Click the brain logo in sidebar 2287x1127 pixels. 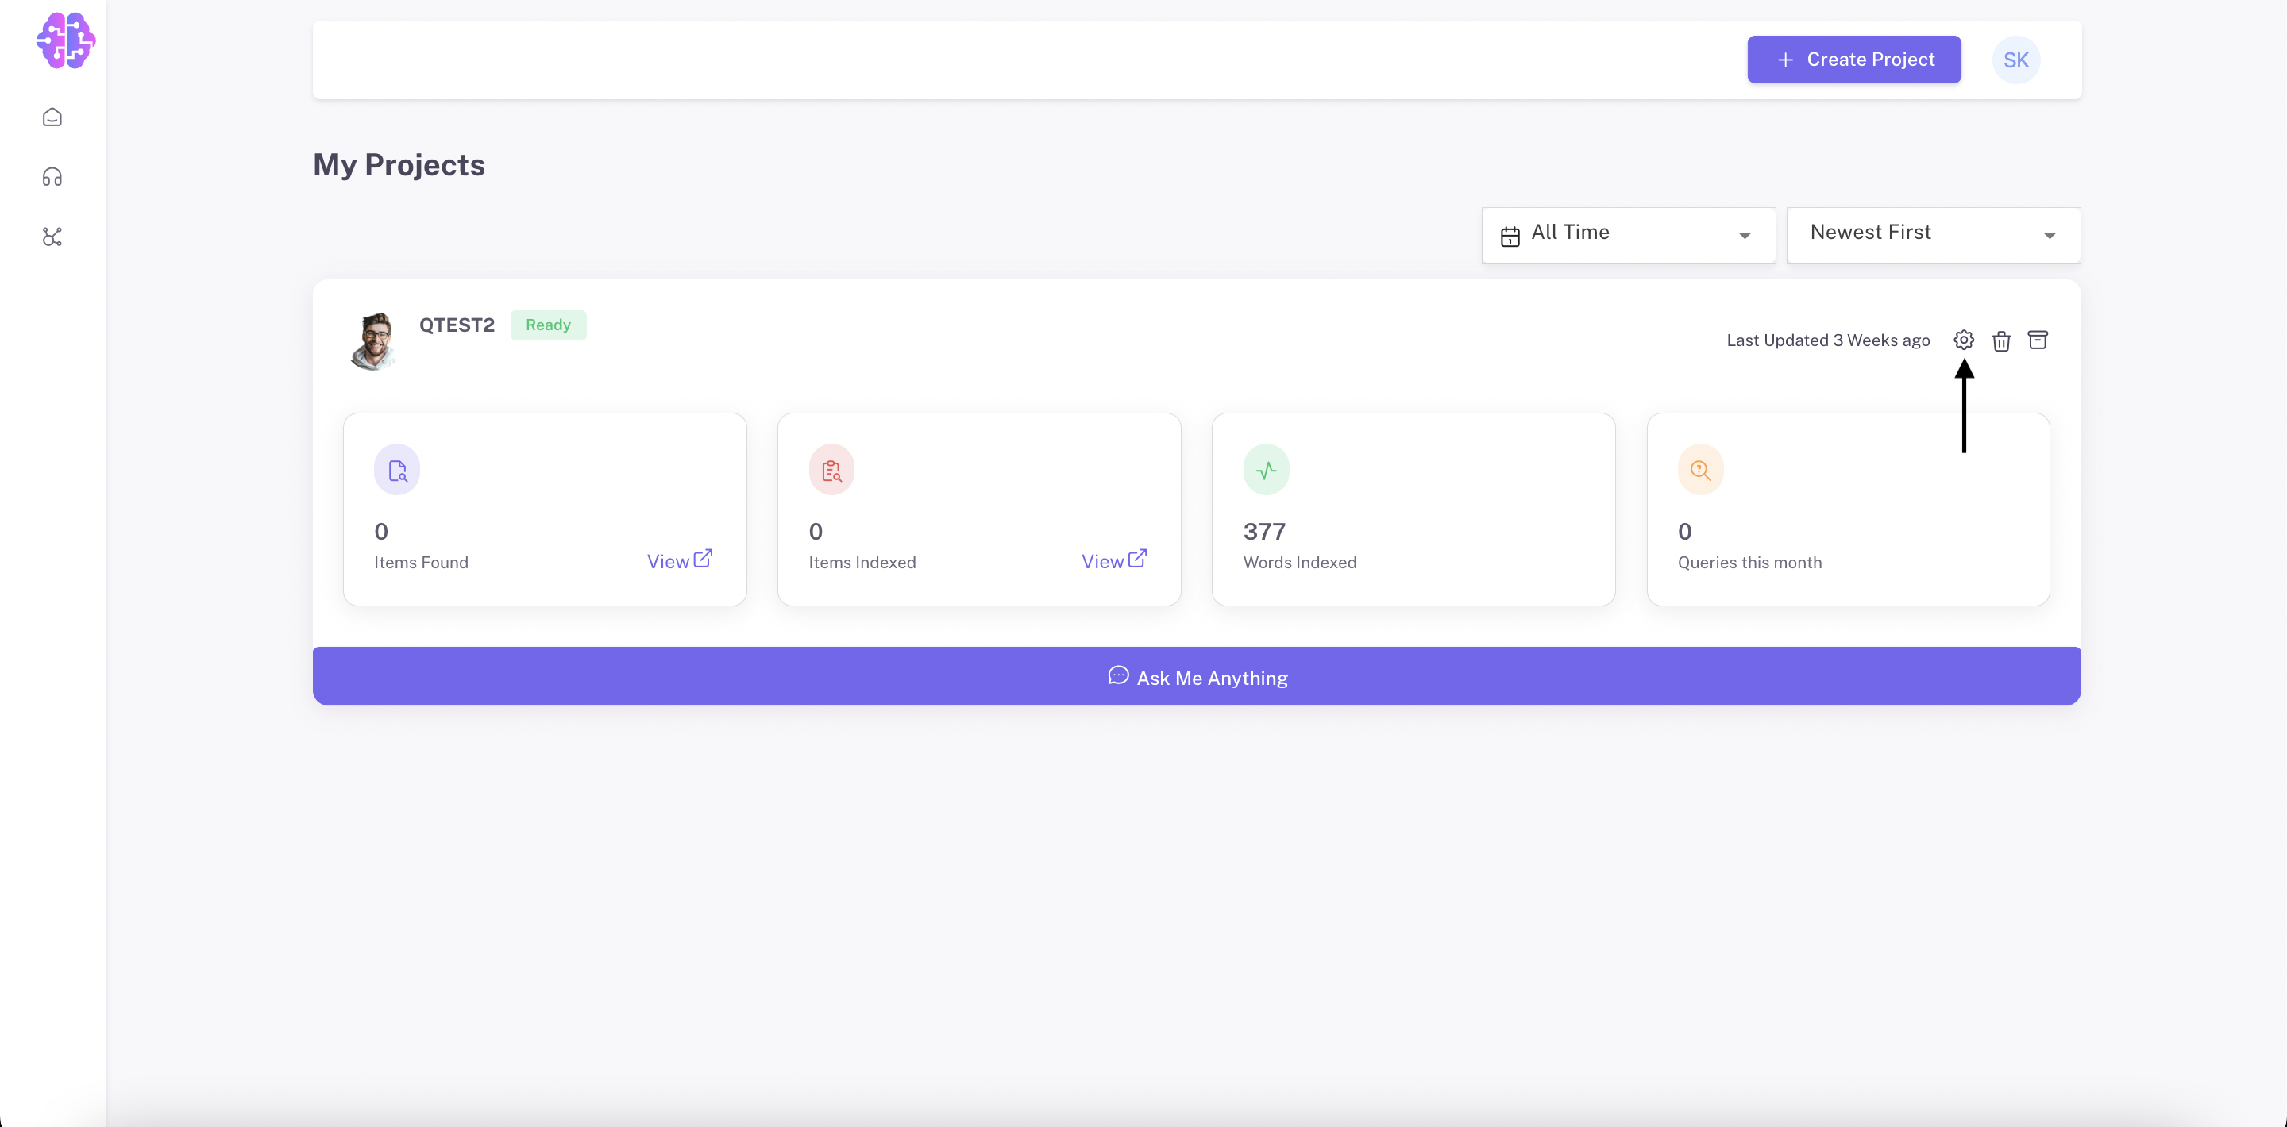(66, 40)
